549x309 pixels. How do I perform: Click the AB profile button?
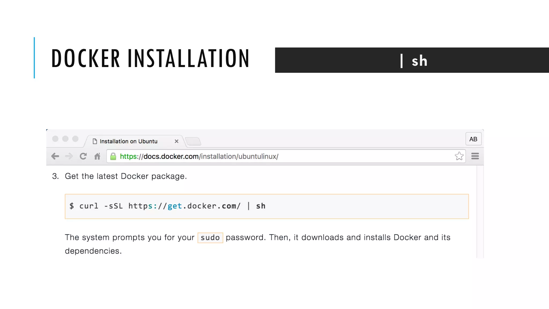click(x=473, y=139)
